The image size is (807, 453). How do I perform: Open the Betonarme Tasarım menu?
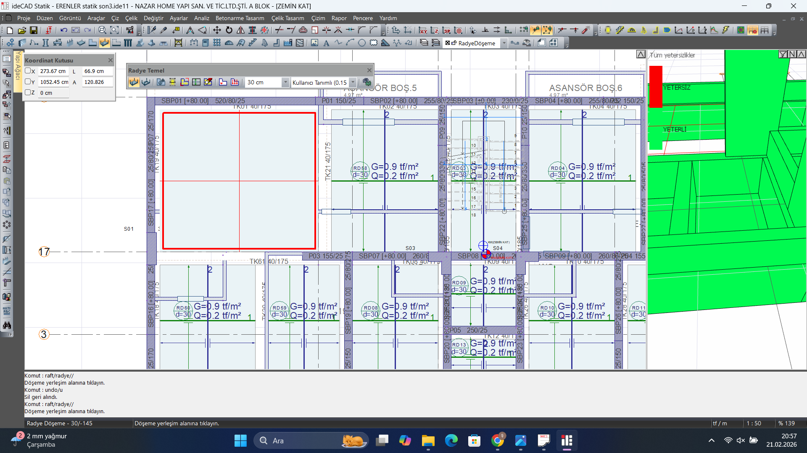(240, 18)
